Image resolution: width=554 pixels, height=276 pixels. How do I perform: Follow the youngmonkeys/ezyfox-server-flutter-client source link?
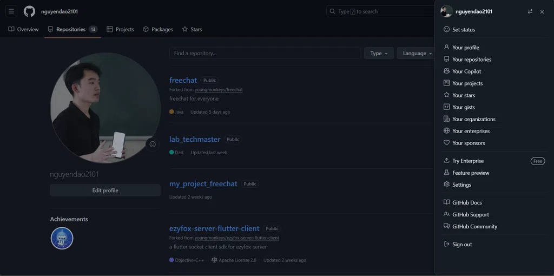click(x=237, y=238)
